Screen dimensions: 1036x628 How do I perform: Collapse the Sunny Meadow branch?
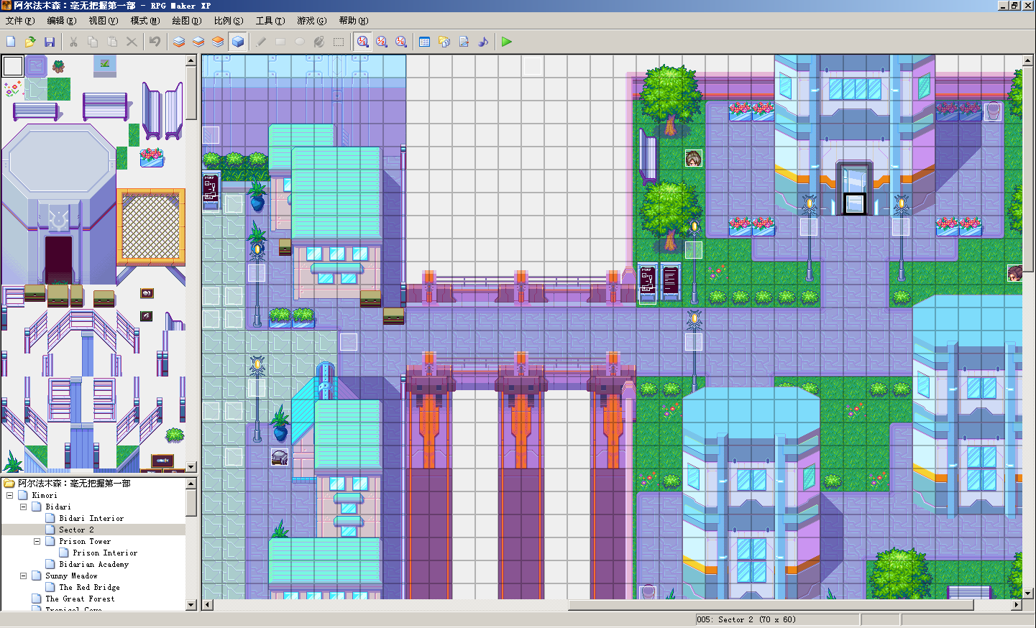click(x=23, y=576)
